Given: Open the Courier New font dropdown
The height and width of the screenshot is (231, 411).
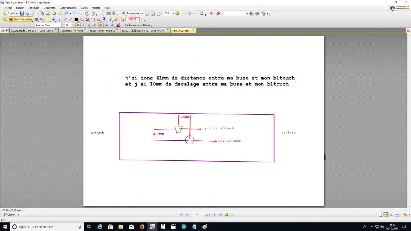Looking at the screenshot, I should click(x=62, y=25).
